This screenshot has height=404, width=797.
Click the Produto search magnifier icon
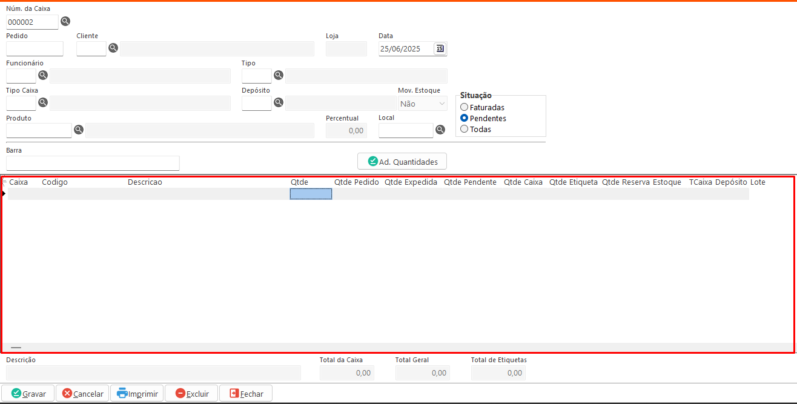coord(79,130)
